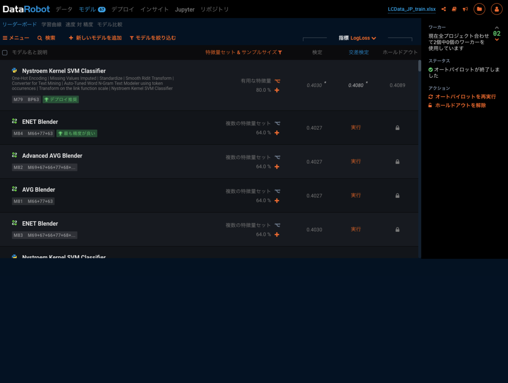Go to the データ tab
Viewport: 508px width, 383px height.
64,9
